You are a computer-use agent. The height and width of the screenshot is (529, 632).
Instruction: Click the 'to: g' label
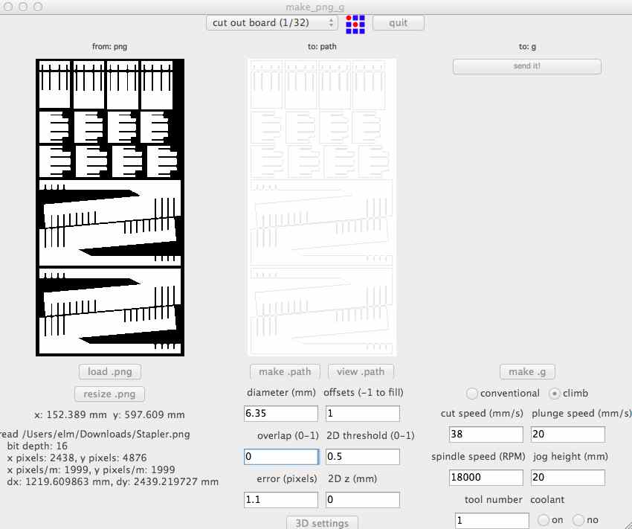click(527, 46)
